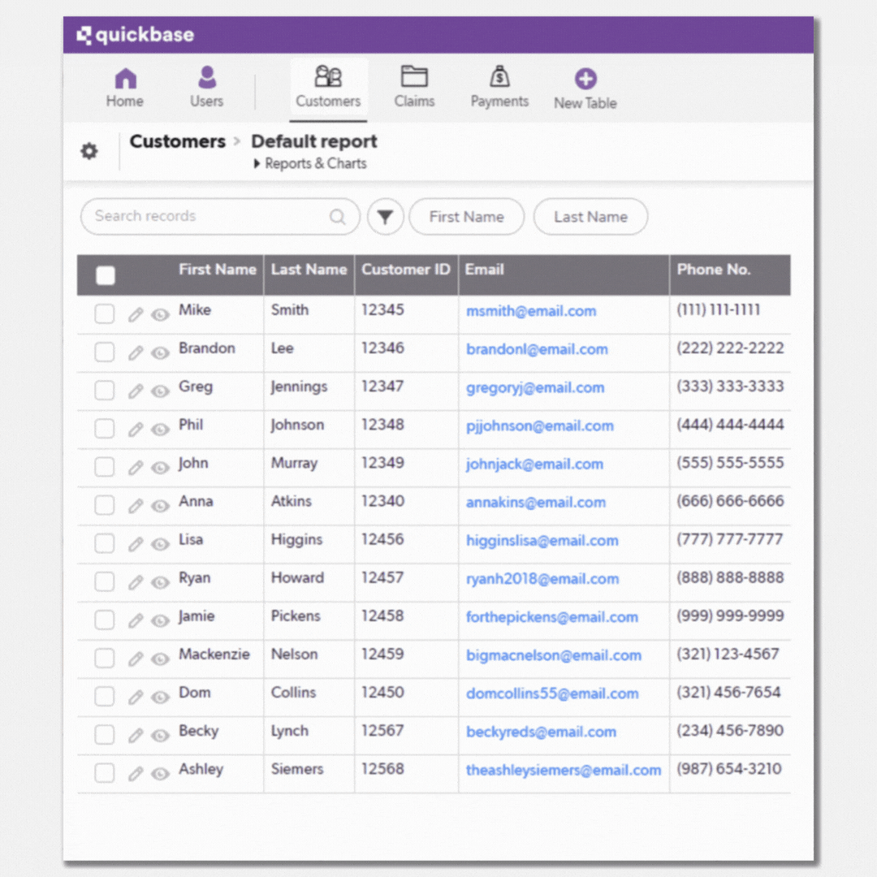Click inside Search records field

[220, 217]
